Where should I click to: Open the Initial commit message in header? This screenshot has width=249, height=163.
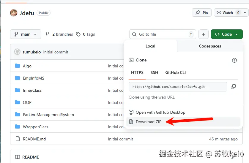[56, 52]
